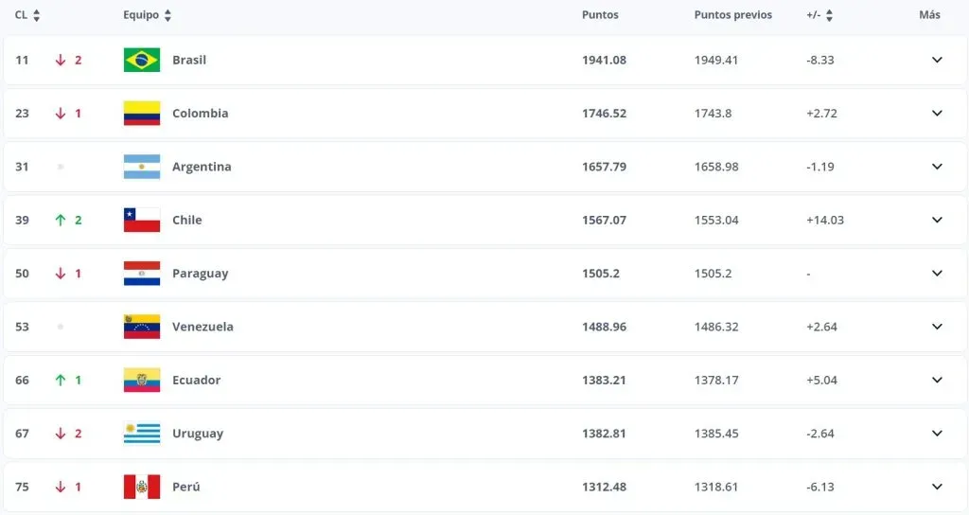This screenshot has width=969, height=515.
Task: Sort by the Equipo column header
Action: 147,15
